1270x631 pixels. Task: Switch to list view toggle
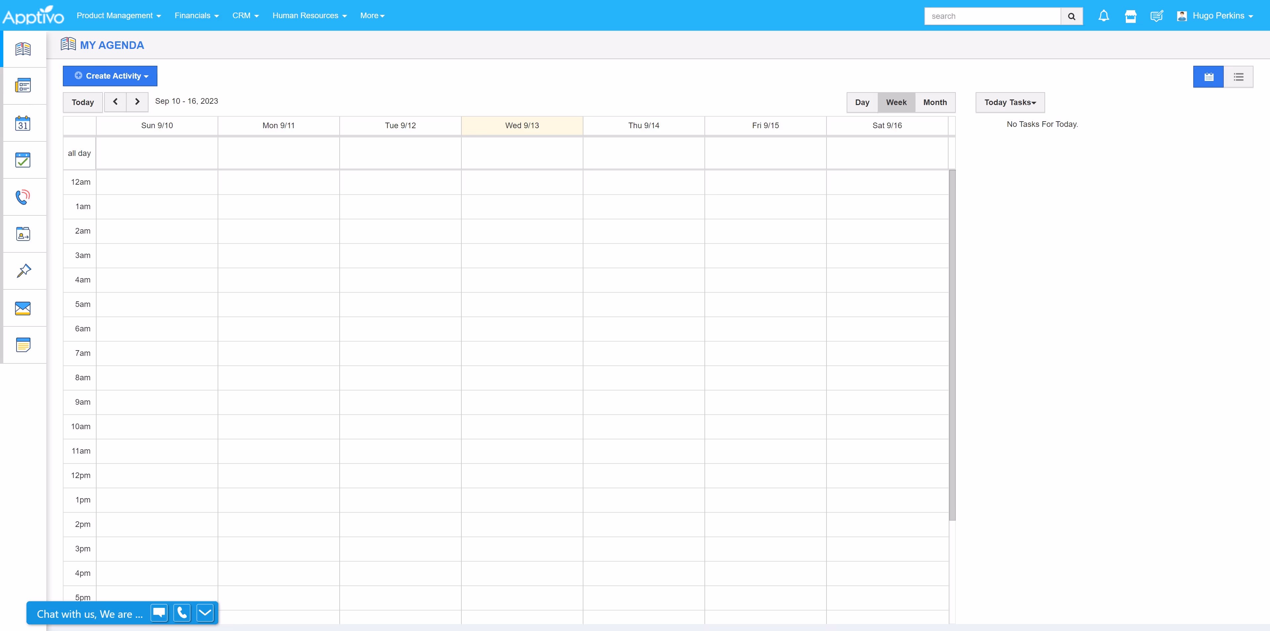click(x=1238, y=77)
